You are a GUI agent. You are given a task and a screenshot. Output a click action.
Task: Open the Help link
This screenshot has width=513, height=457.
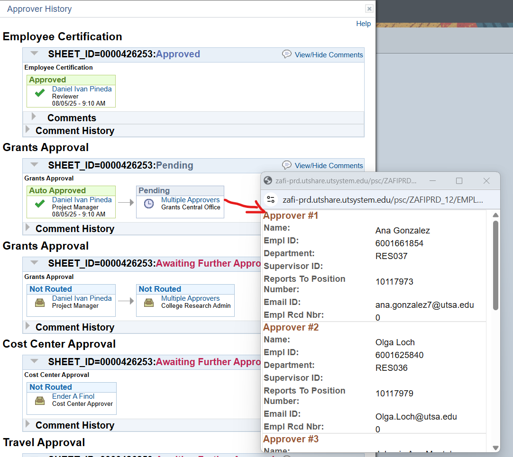(x=363, y=24)
